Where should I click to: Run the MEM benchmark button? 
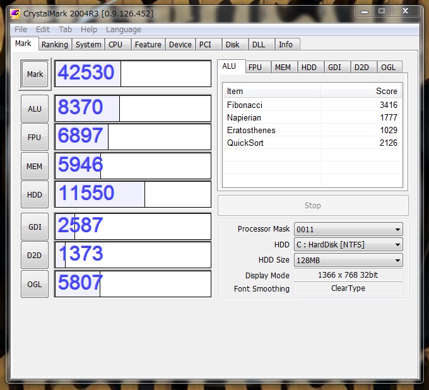(x=35, y=166)
